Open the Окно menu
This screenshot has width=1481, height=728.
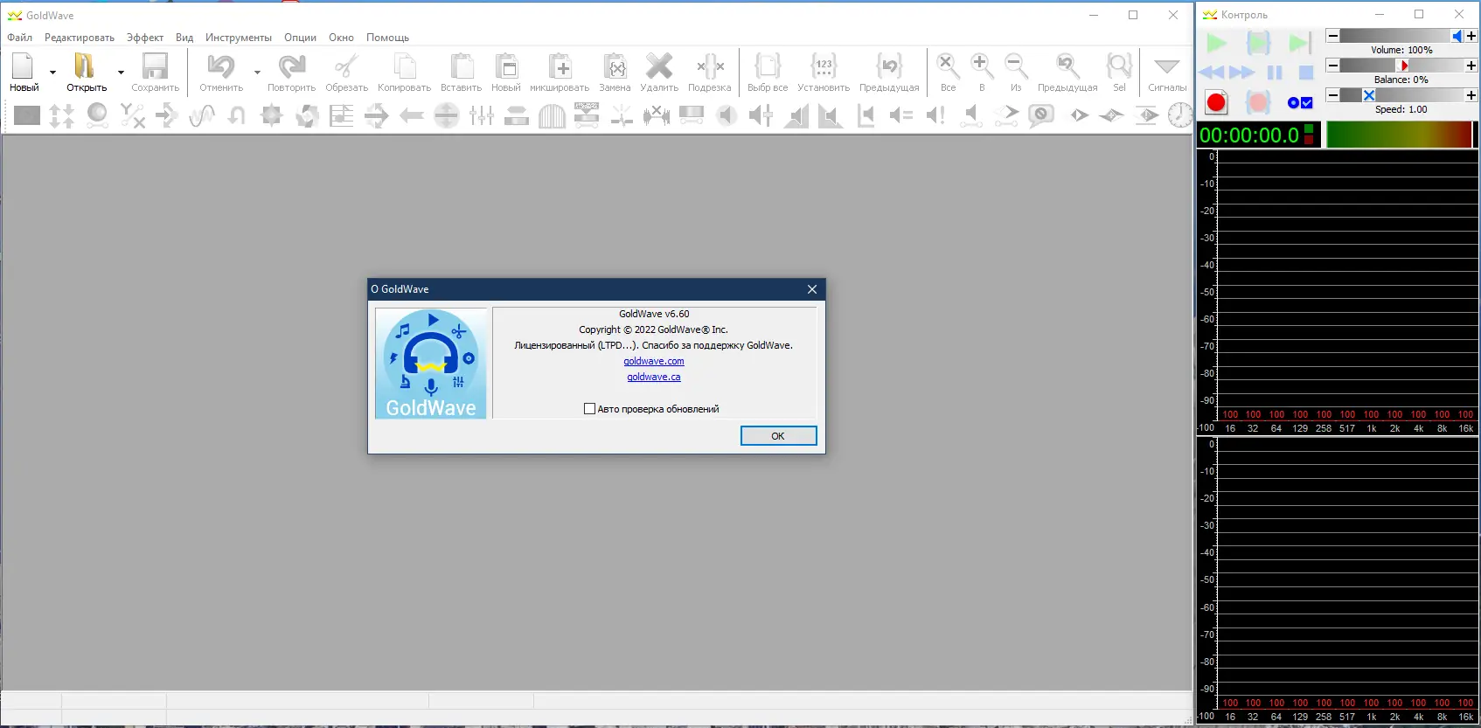click(x=341, y=38)
